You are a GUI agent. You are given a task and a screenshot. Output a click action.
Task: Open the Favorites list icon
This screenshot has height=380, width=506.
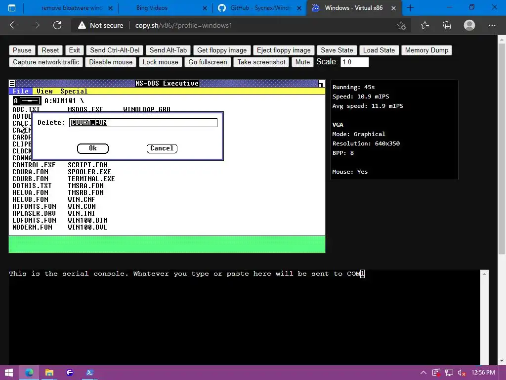[425, 25]
